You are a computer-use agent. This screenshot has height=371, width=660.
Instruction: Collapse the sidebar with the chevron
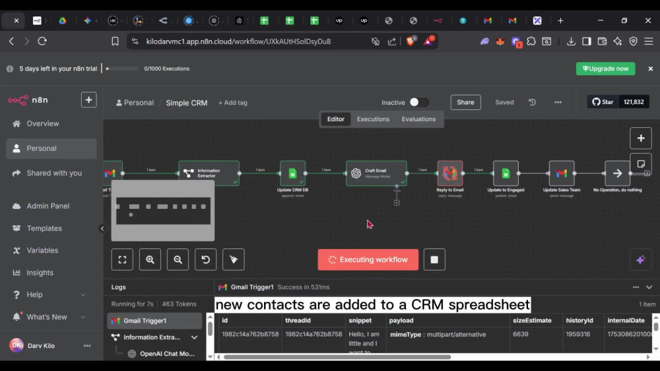(x=102, y=229)
